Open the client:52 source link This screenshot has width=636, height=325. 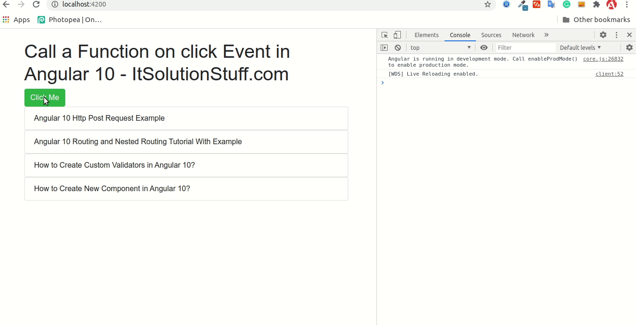pyautogui.click(x=609, y=74)
